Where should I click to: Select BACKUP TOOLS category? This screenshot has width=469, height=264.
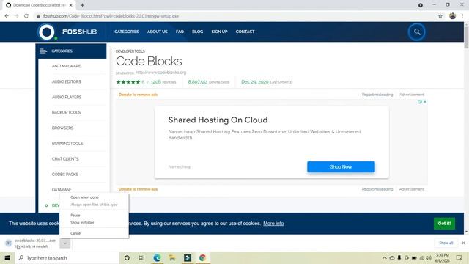click(x=66, y=112)
